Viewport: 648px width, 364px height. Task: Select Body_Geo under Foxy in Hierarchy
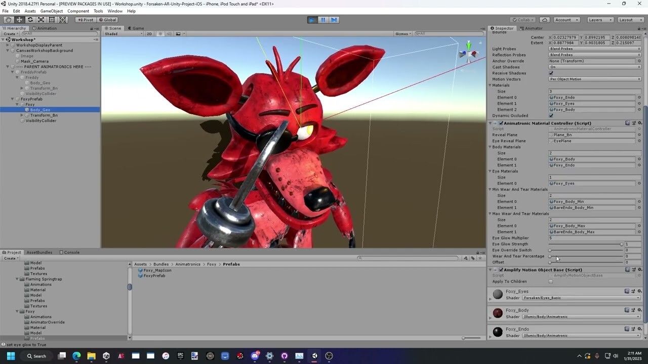[40, 110]
